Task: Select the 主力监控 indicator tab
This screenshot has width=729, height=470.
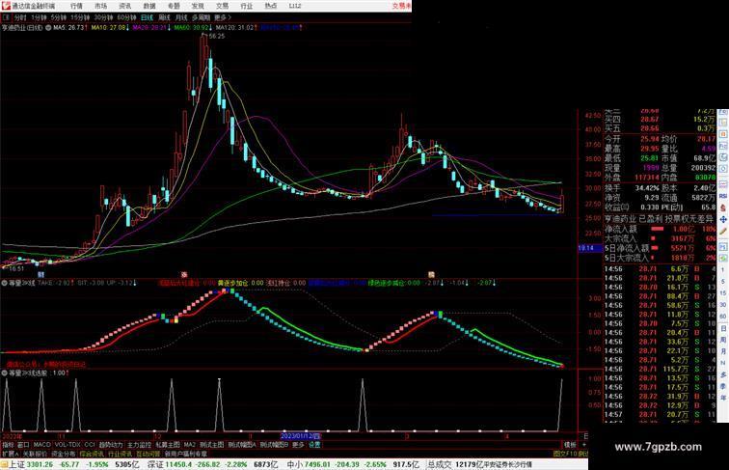Action: pos(139,445)
